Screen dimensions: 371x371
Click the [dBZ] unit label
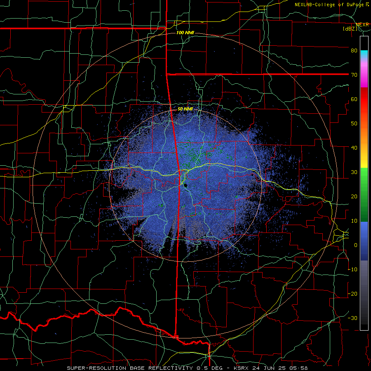[x=350, y=29]
